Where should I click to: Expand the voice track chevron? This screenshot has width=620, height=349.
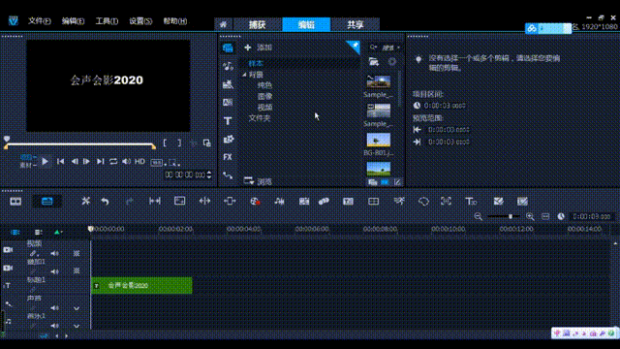(x=77, y=308)
